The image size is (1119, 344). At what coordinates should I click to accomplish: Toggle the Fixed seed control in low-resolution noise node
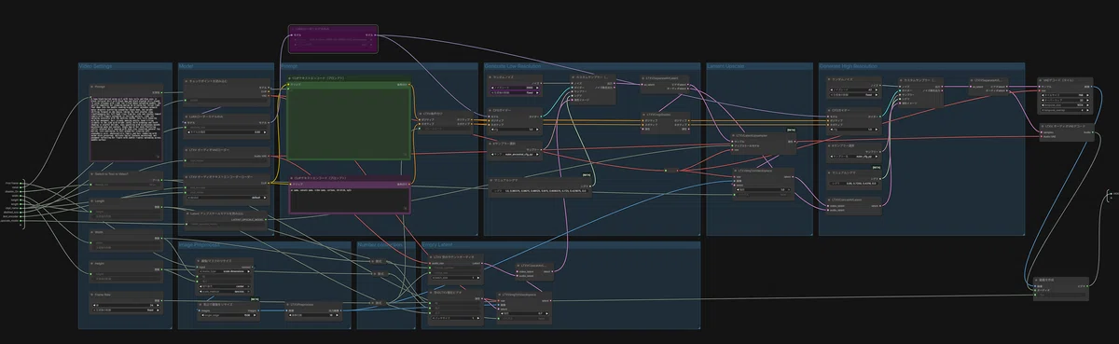(514, 93)
